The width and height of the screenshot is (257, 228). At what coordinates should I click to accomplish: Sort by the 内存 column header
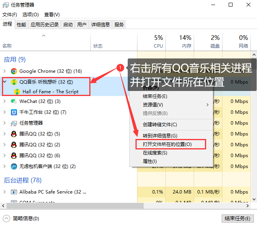click(180, 43)
